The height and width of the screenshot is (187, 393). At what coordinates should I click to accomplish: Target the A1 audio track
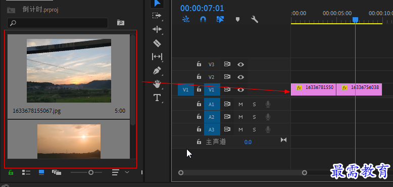pos(212,104)
